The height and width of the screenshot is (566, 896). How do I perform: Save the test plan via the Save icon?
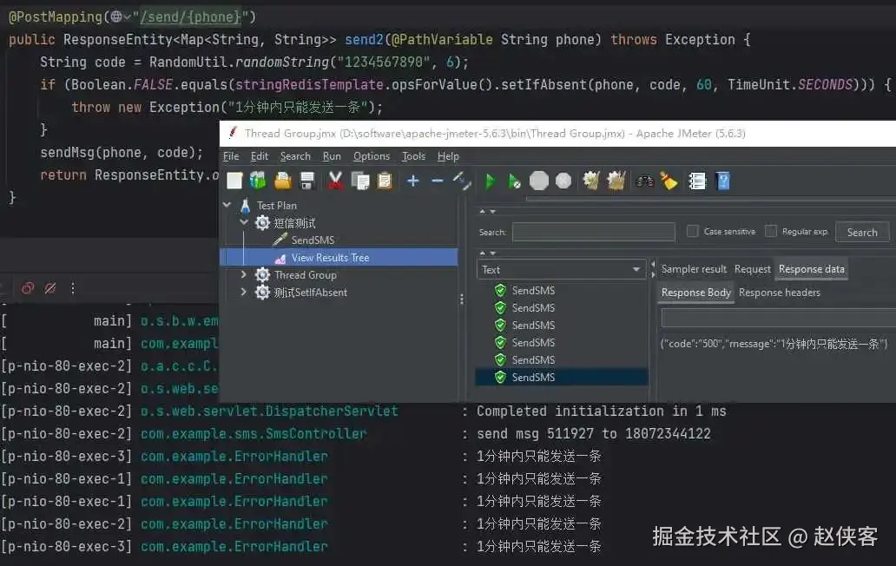point(306,181)
